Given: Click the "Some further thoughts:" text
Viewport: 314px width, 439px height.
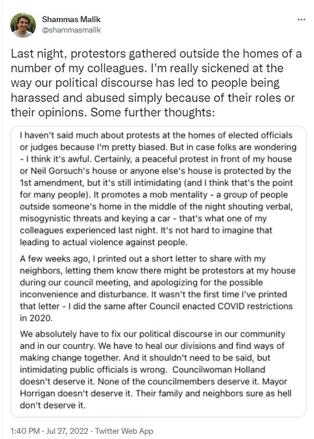Looking at the screenshot, I should coord(153,112).
